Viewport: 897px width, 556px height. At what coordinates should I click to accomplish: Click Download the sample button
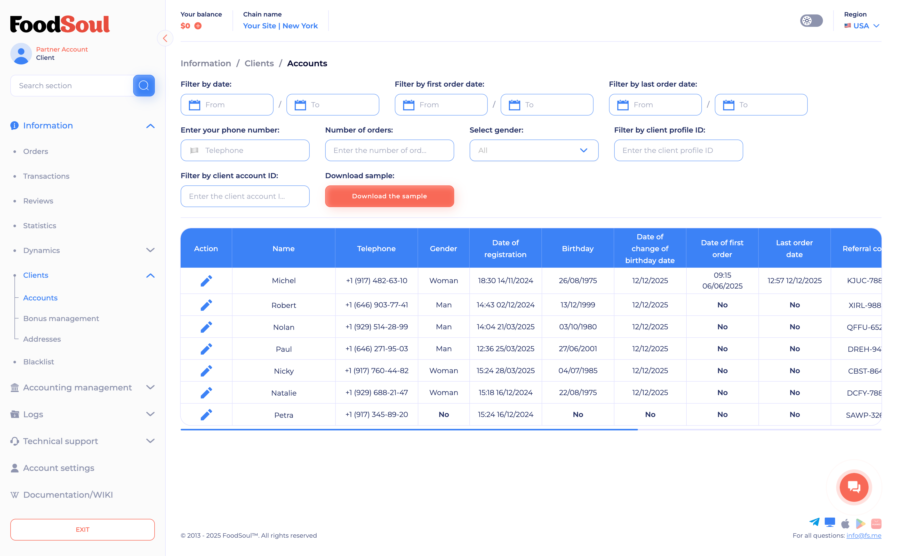pyautogui.click(x=389, y=196)
